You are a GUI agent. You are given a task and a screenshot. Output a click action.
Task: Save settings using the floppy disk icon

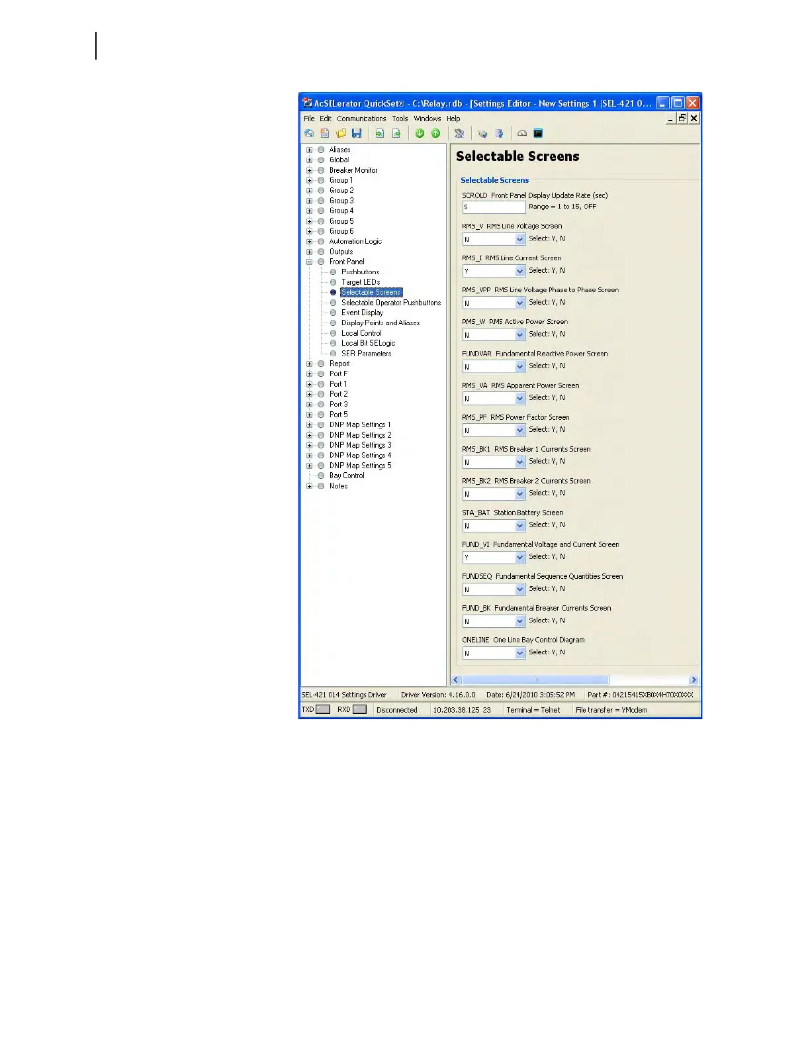pyautogui.click(x=357, y=133)
